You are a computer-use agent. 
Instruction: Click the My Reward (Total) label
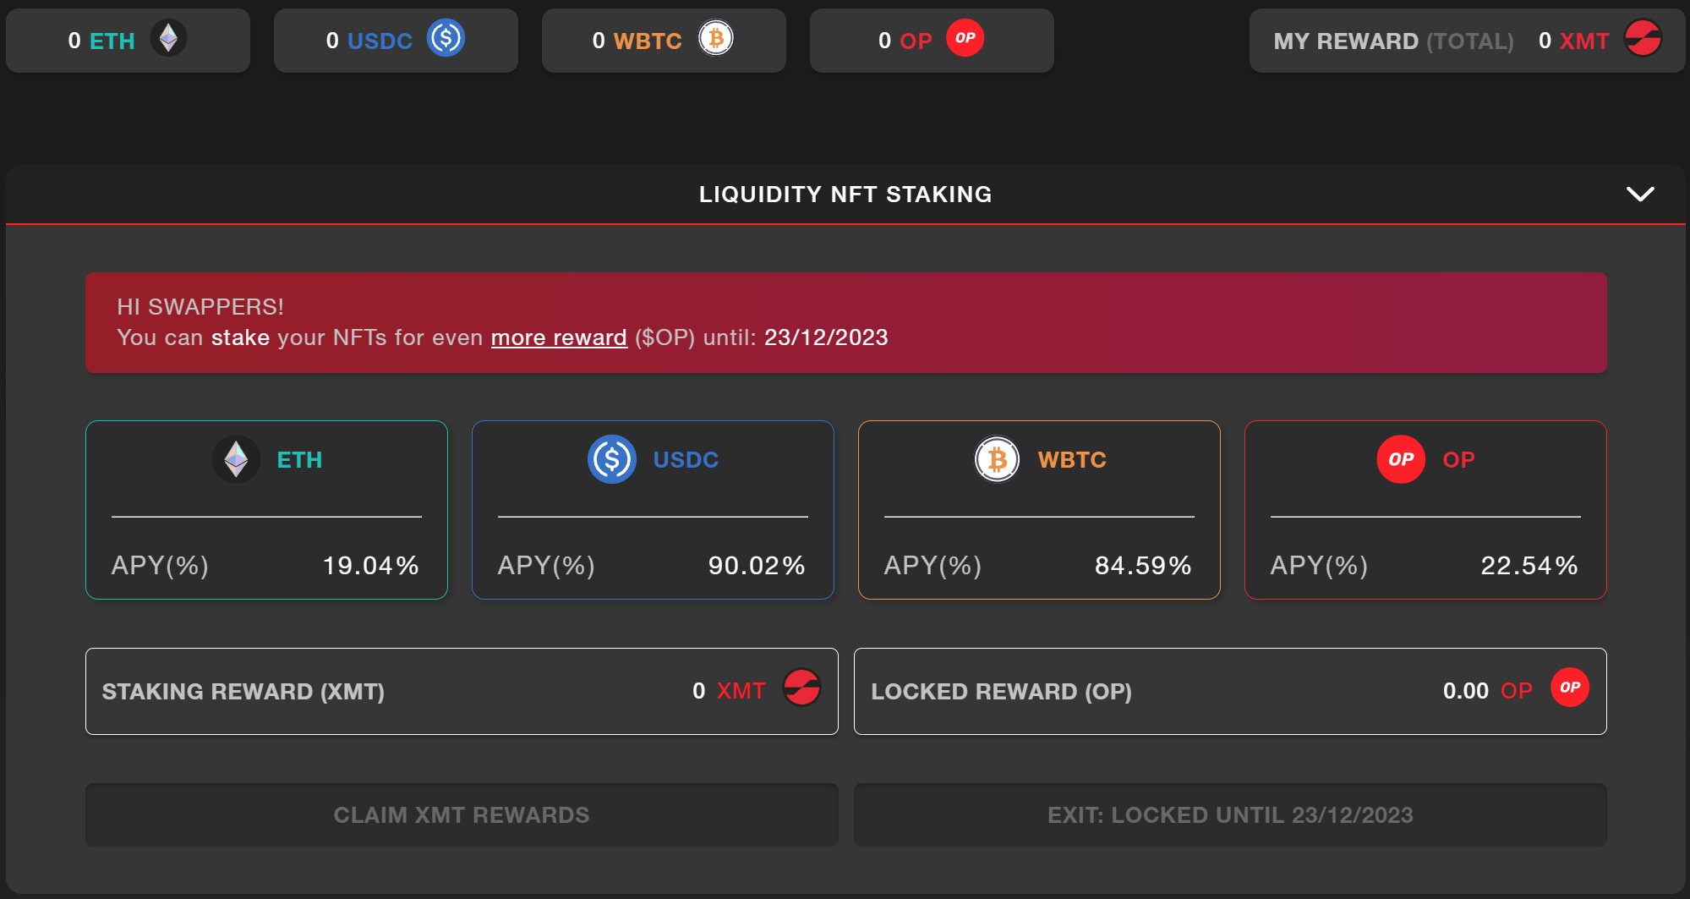point(1392,41)
